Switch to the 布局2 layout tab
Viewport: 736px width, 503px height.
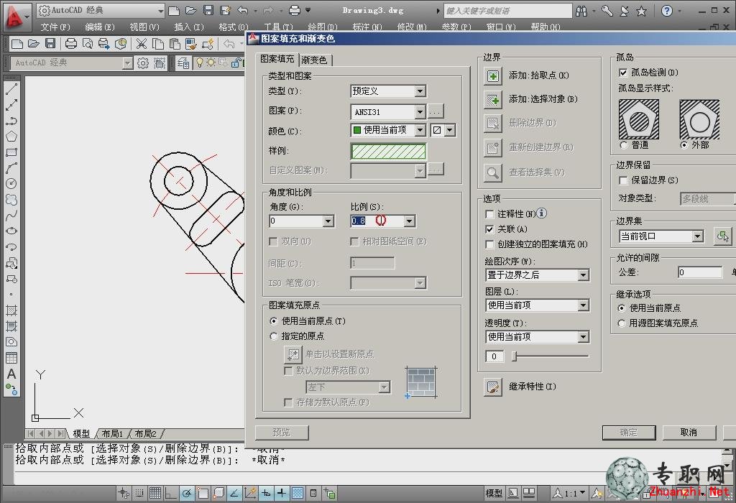tap(145, 433)
